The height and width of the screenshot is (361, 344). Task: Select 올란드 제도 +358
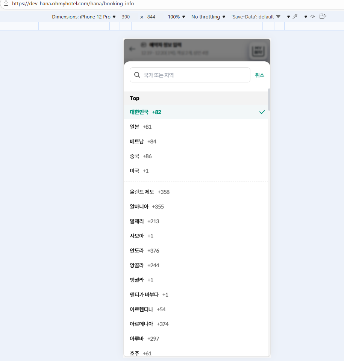pos(196,192)
